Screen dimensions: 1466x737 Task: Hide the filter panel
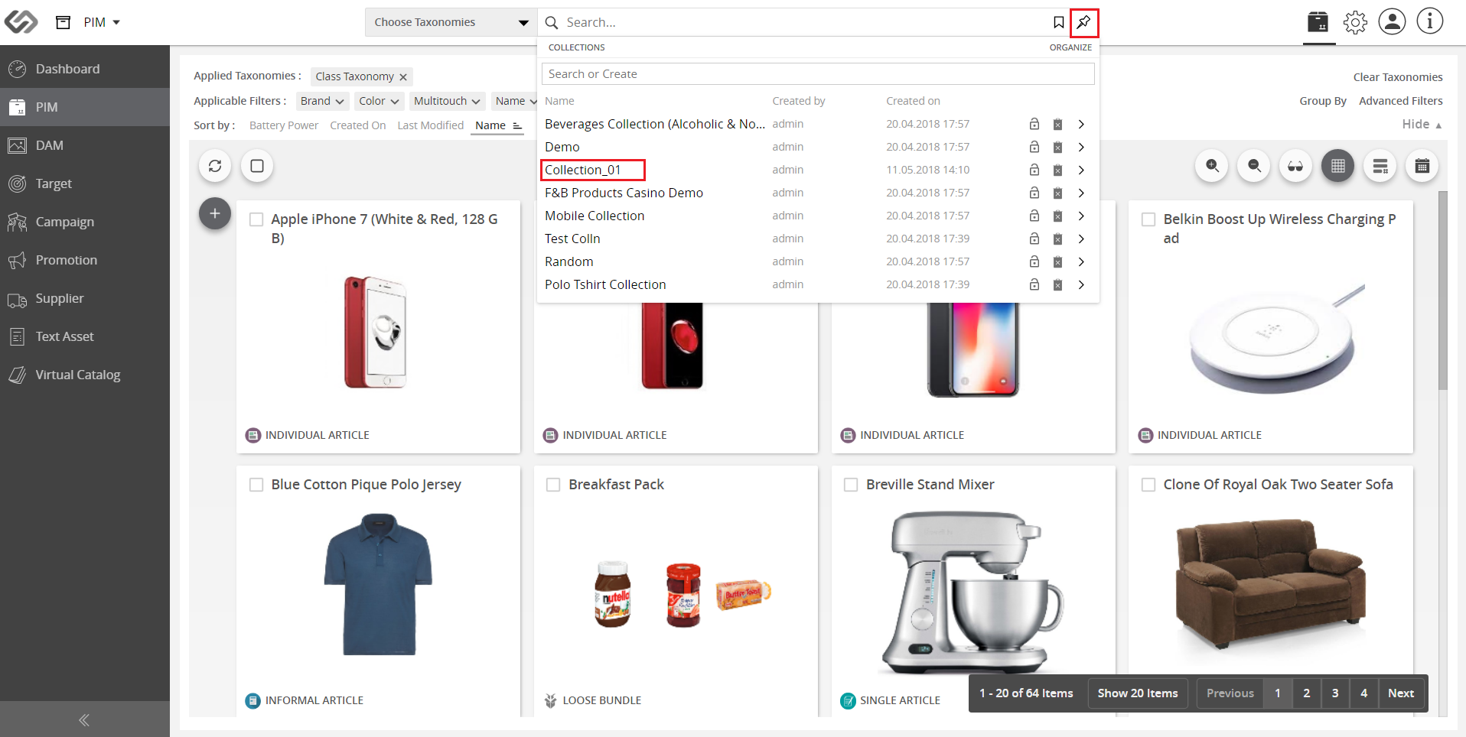1422,125
